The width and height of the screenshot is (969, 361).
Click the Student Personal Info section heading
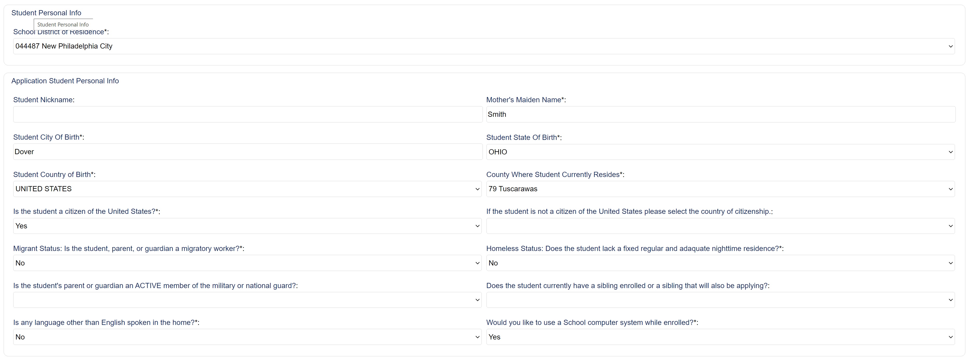[46, 13]
